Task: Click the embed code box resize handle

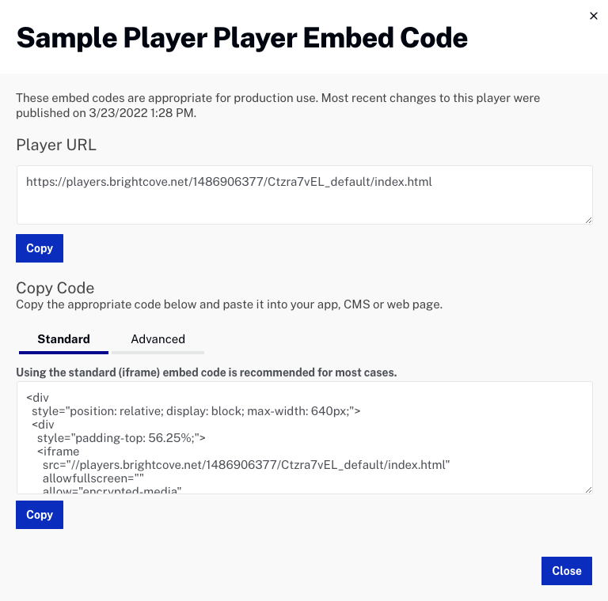Action: click(x=588, y=489)
